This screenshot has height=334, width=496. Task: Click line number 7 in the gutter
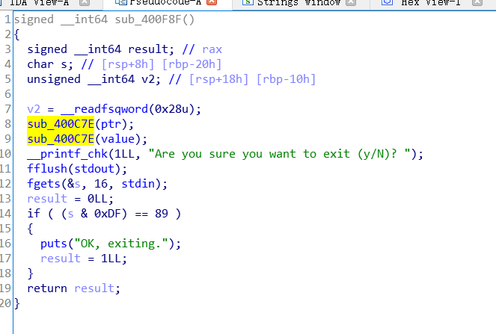(x=7, y=109)
